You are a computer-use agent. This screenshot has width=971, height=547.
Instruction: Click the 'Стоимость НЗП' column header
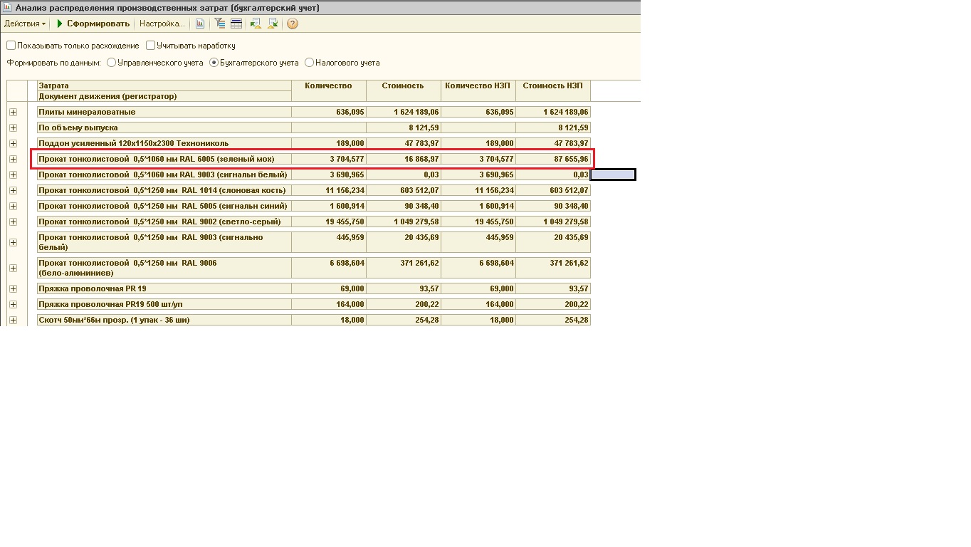click(x=552, y=85)
